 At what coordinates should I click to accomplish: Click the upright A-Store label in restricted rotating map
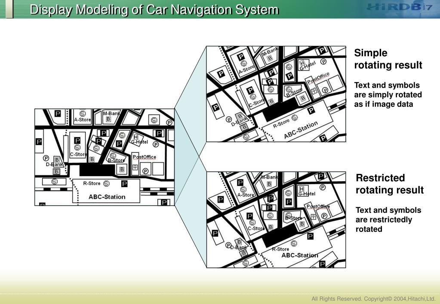coord(246,195)
